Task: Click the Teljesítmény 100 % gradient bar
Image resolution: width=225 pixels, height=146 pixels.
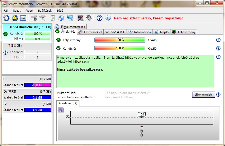Action: click(x=120, y=40)
